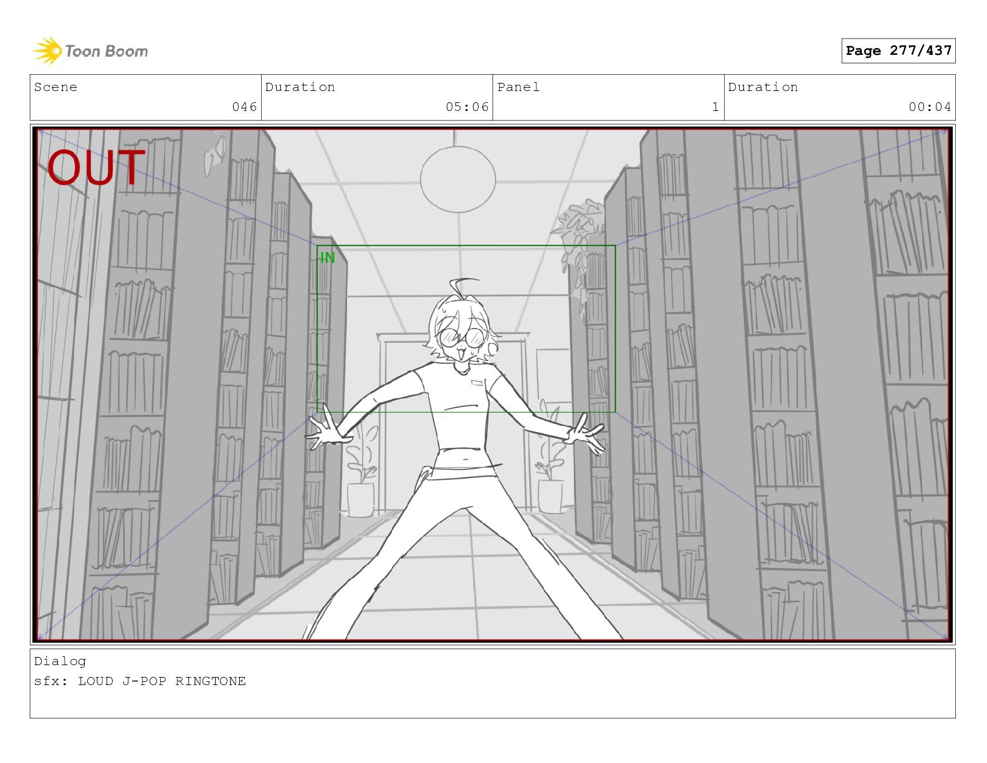The width and height of the screenshot is (987, 763).
Task: Click the character's outstretched left-side hand
Action: 324,432
